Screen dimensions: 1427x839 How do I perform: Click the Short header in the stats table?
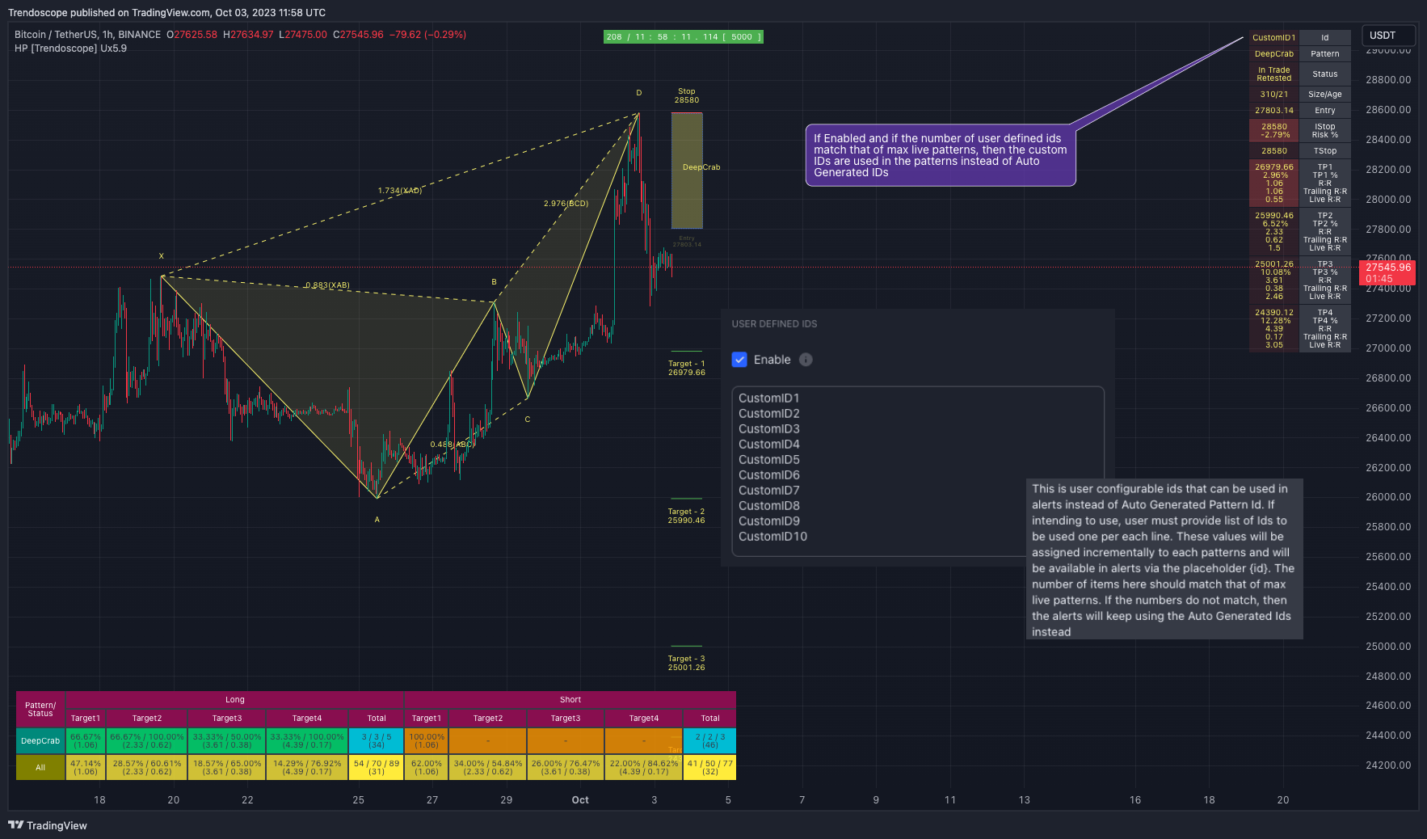click(570, 700)
